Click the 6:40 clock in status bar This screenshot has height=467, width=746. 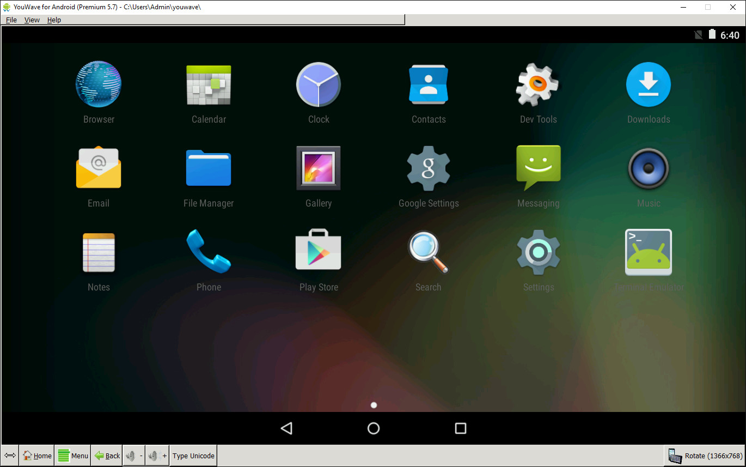pyautogui.click(x=730, y=35)
